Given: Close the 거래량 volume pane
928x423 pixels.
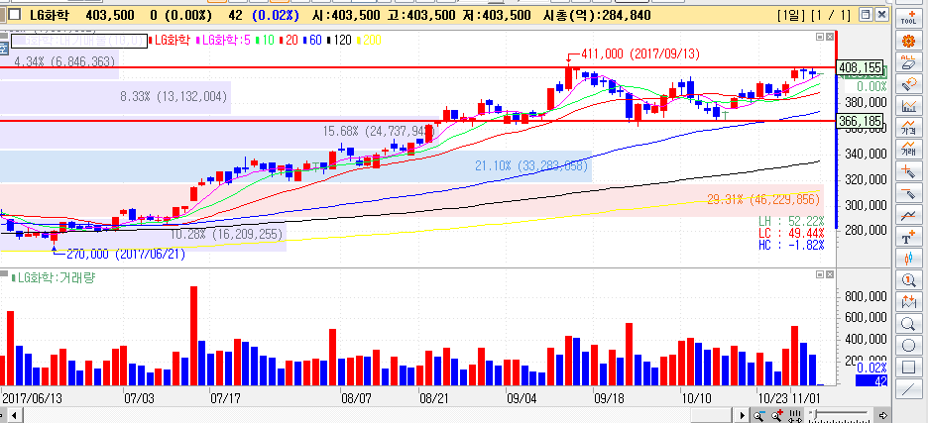Looking at the screenshot, I should [829, 275].
